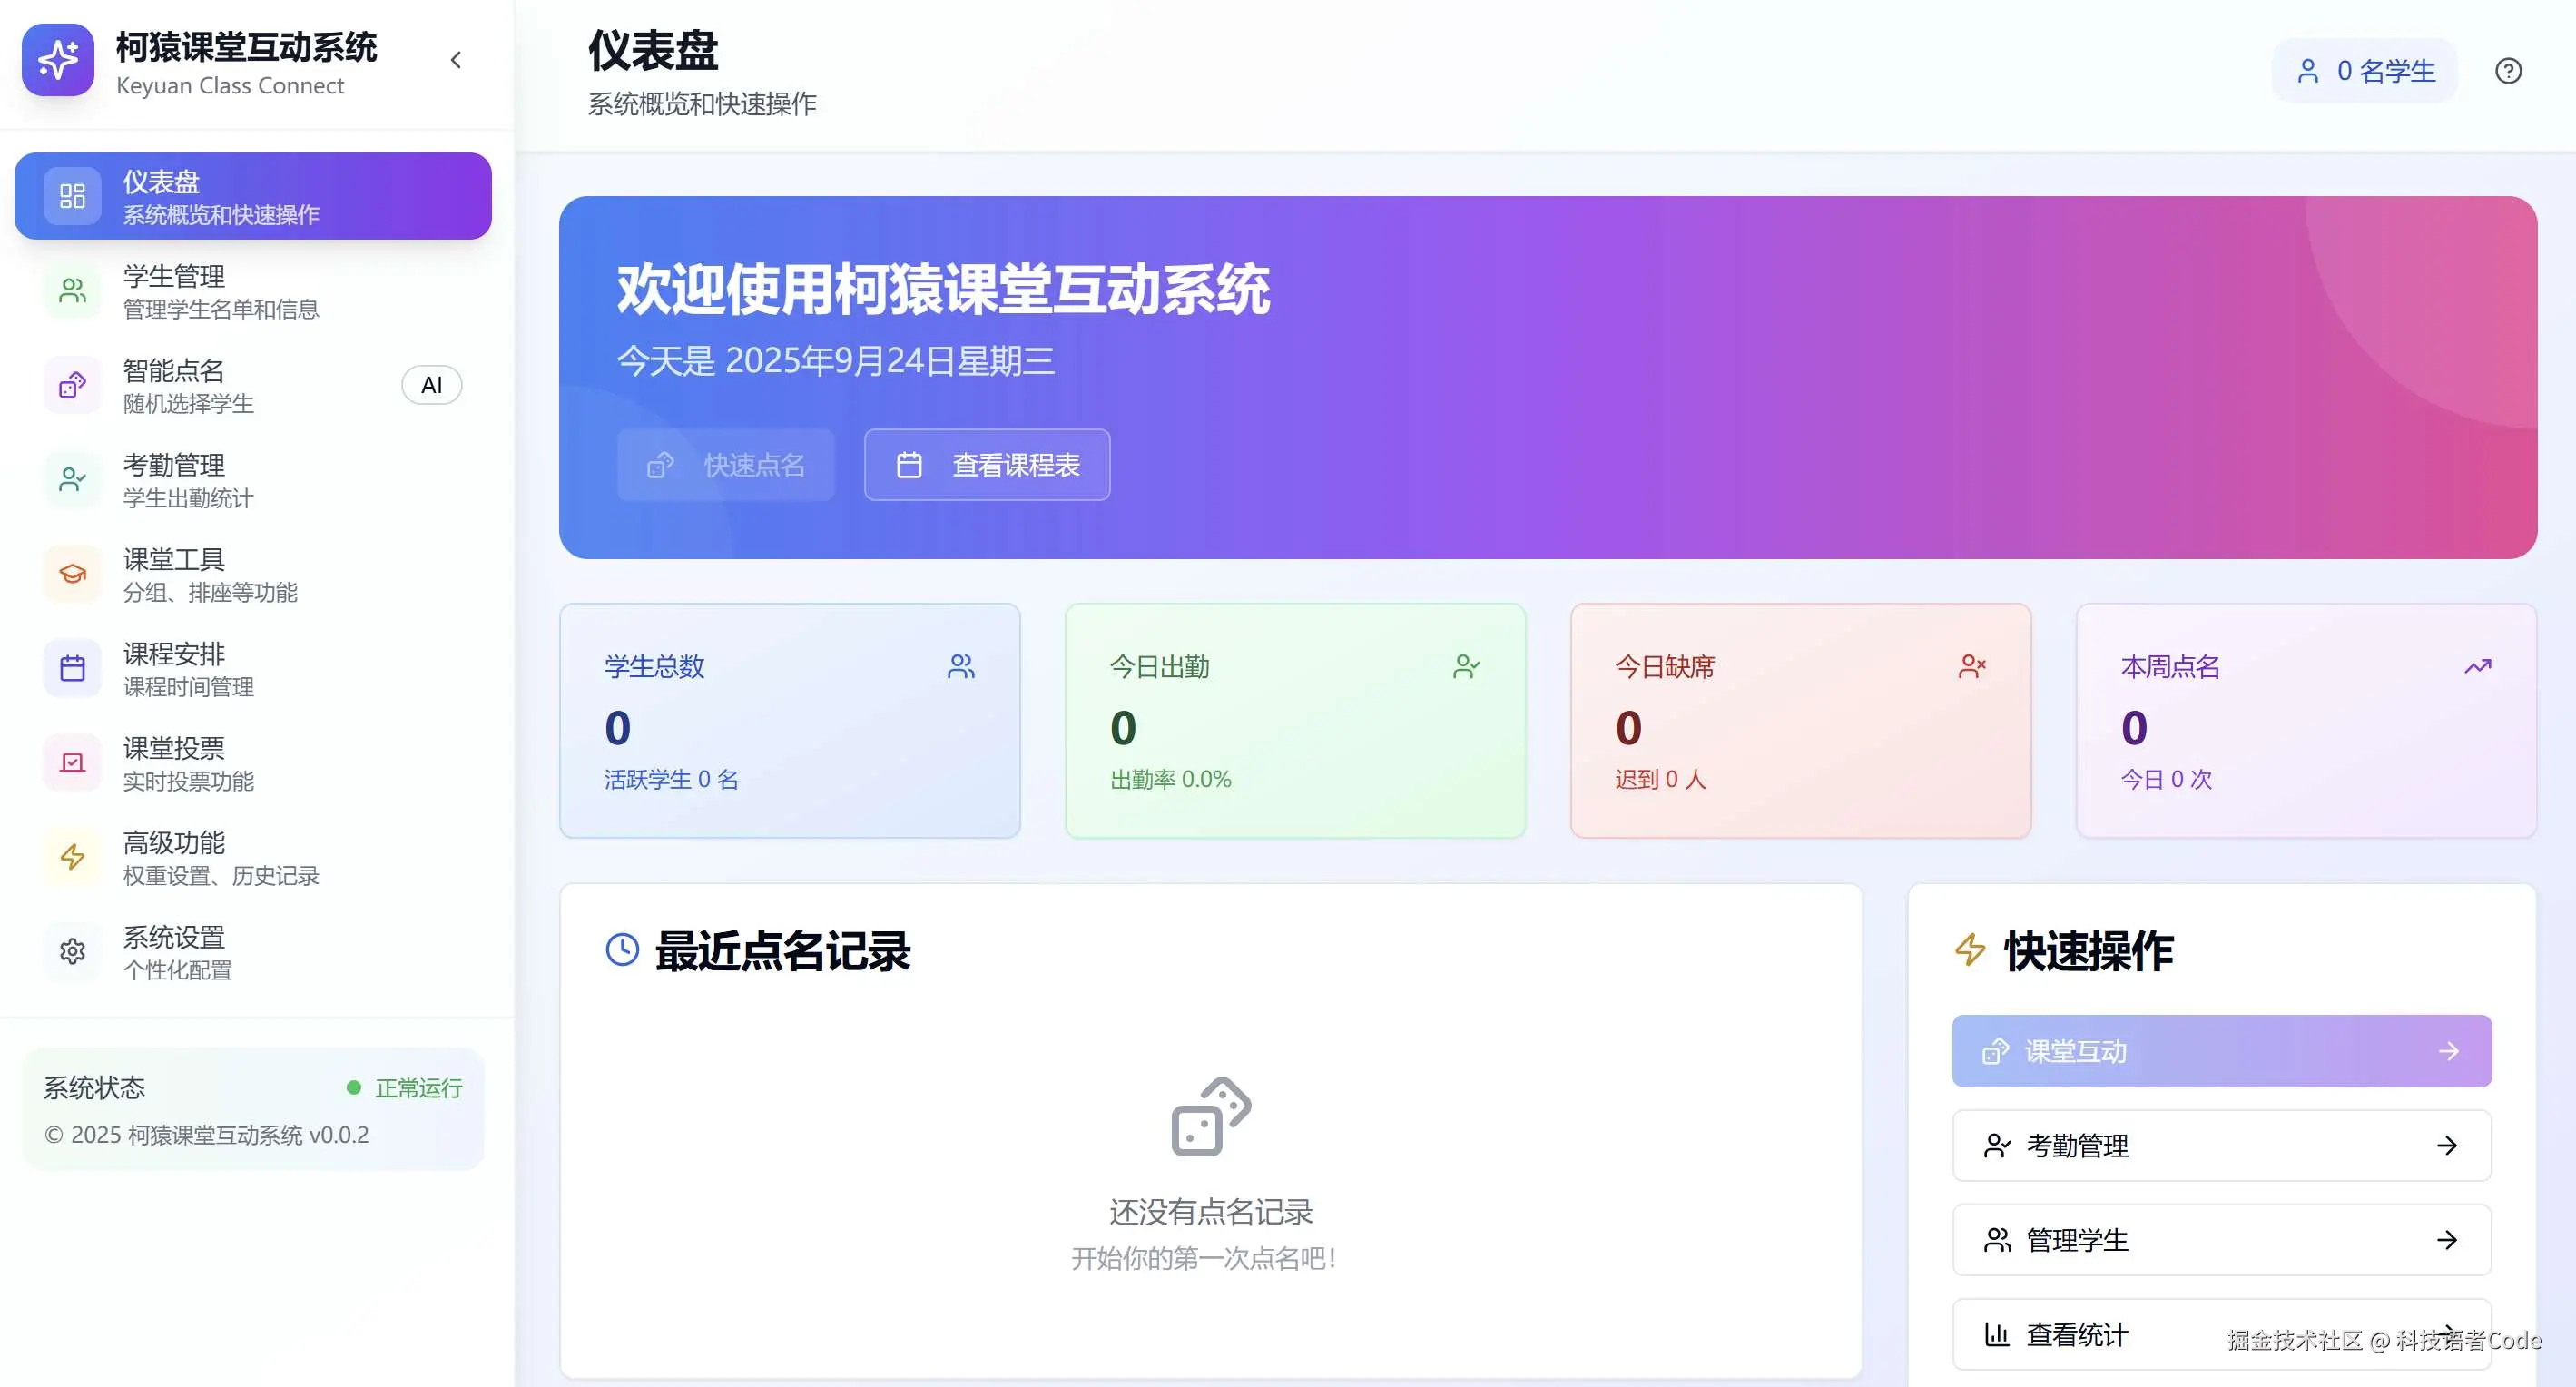This screenshot has width=2576, height=1387.
Task: Click the AI badge next to 智能点名
Action: (x=431, y=385)
